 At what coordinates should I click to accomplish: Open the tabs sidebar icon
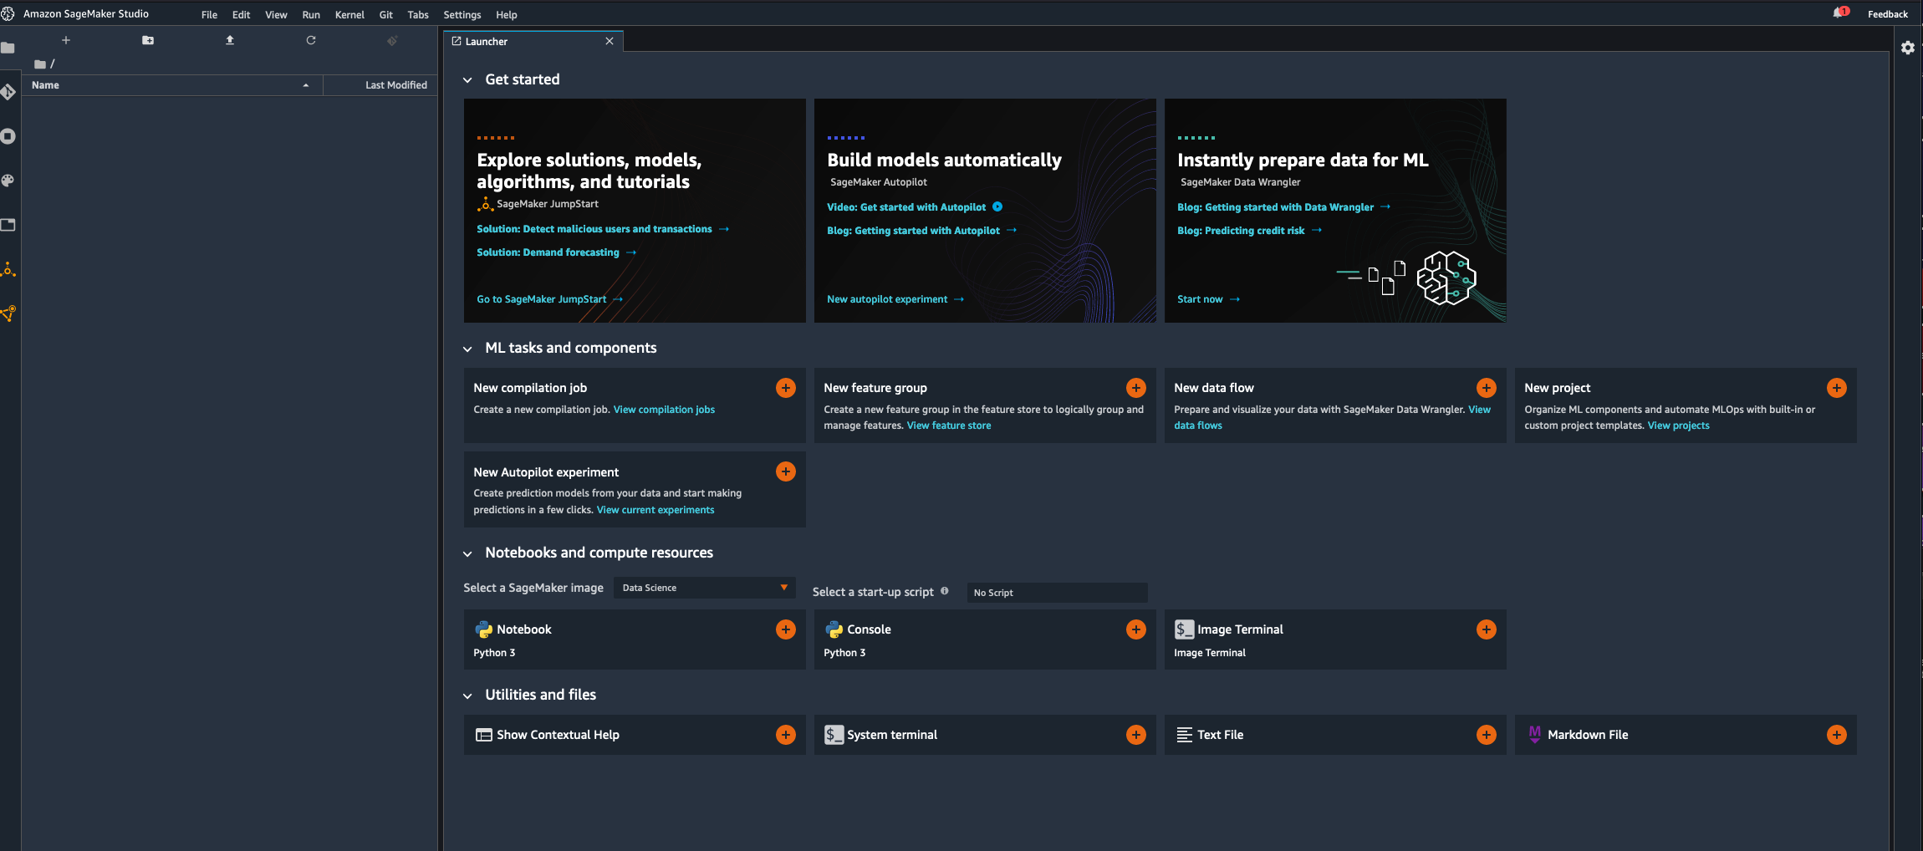8,225
